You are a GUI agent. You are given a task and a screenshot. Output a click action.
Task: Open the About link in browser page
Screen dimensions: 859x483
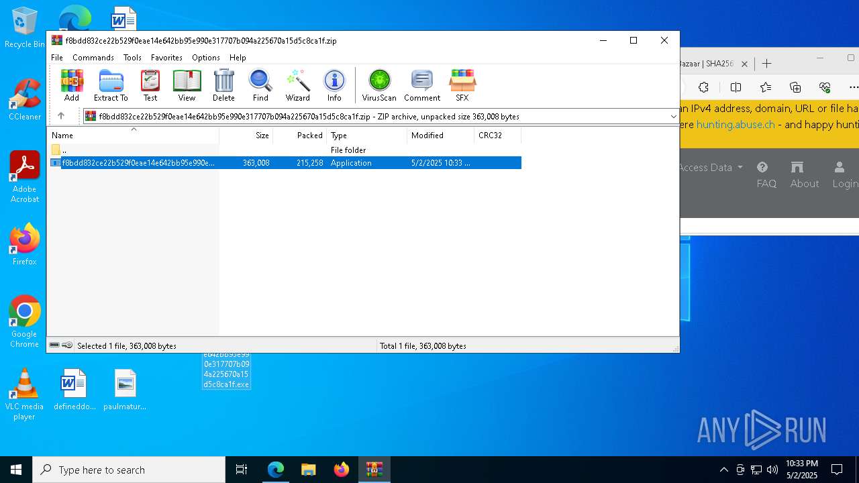coord(805,175)
